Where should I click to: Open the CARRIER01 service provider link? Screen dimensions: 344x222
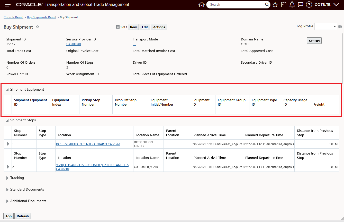coord(74,44)
